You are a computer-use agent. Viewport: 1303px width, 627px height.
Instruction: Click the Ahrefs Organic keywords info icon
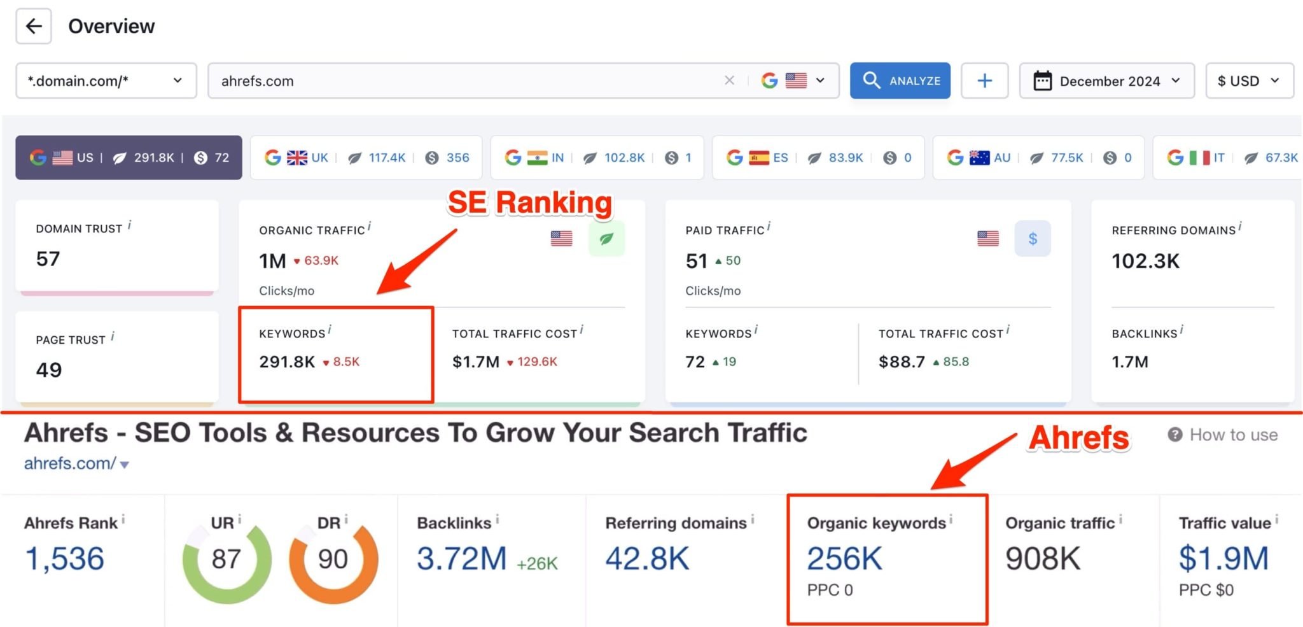951,520
